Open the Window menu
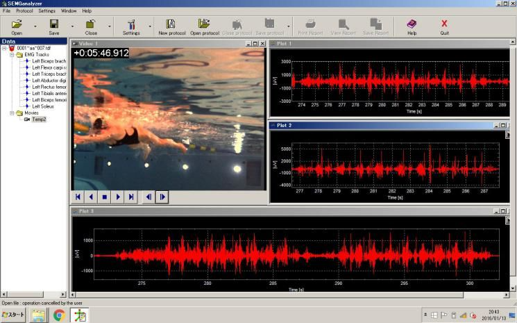This screenshot has width=517, height=323. pos(68,11)
